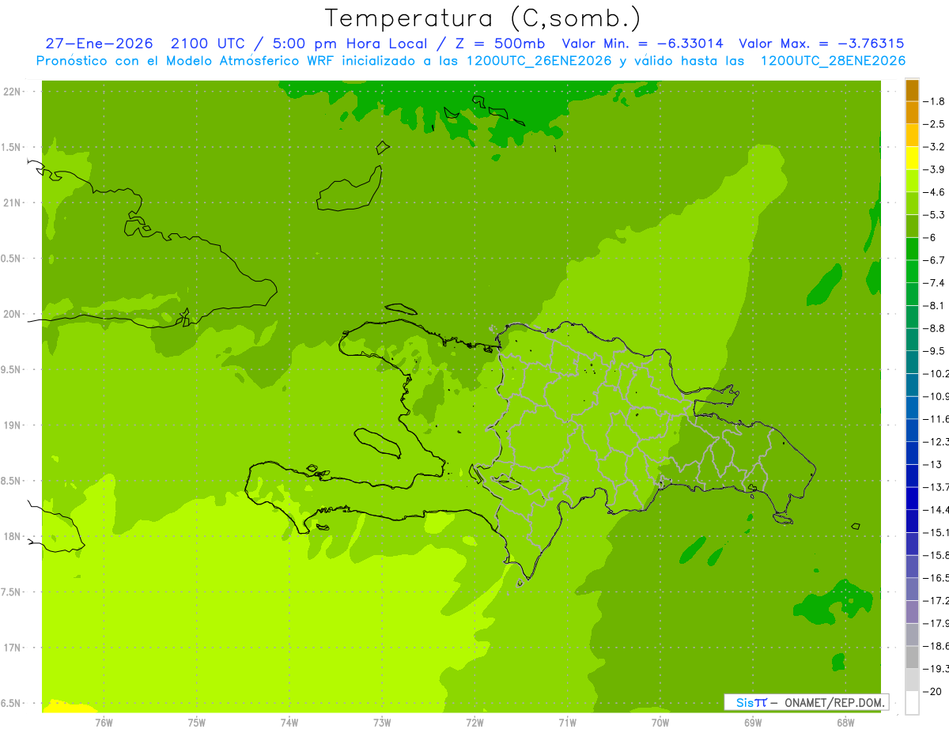Click the "73W" longitude axis label
Viewport: 949px width, 733px height.
pyautogui.click(x=382, y=722)
